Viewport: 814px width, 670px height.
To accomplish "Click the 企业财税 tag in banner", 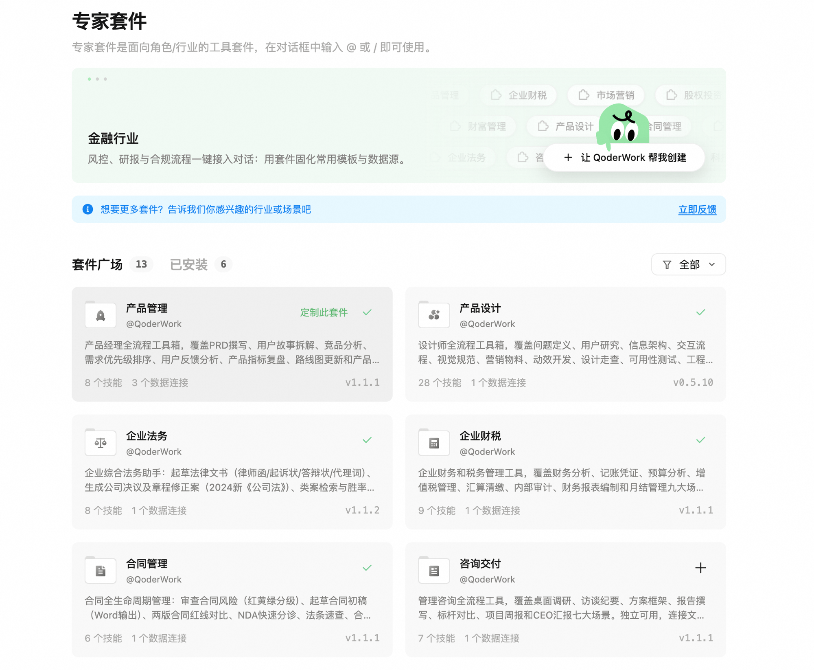I will point(518,95).
